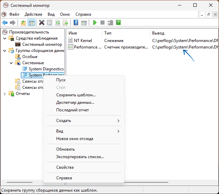The width and height of the screenshot is (219, 194).
Task: Click the Системный монитор graph icon in the tree
Action: [x=18, y=44]
